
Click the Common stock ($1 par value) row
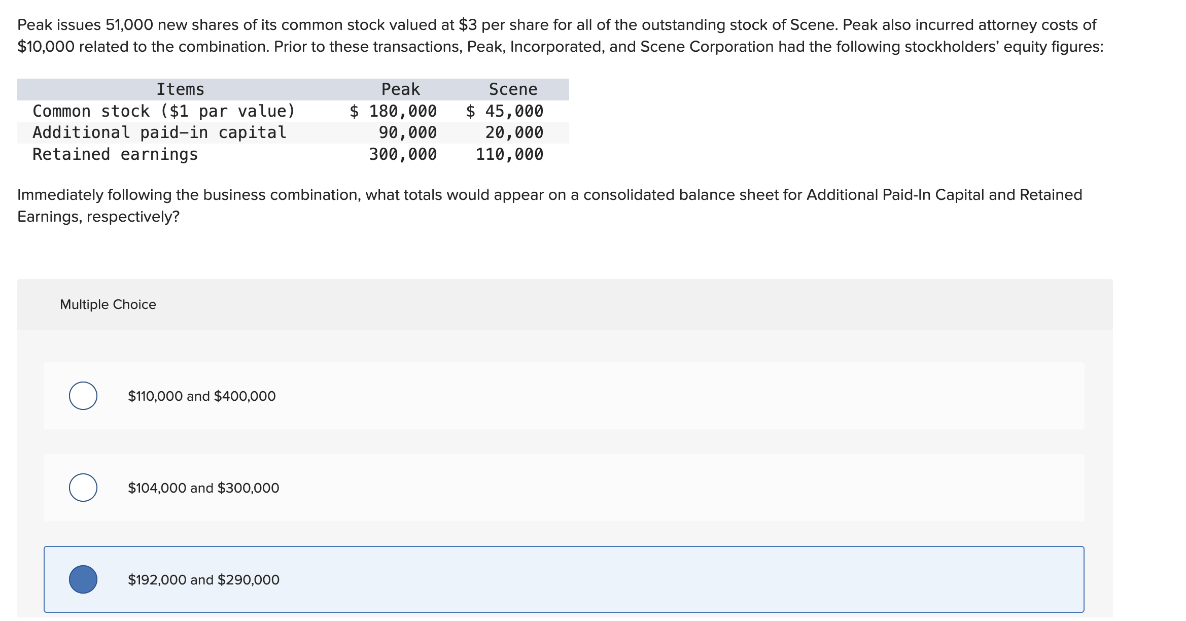(x=163, y=111)
